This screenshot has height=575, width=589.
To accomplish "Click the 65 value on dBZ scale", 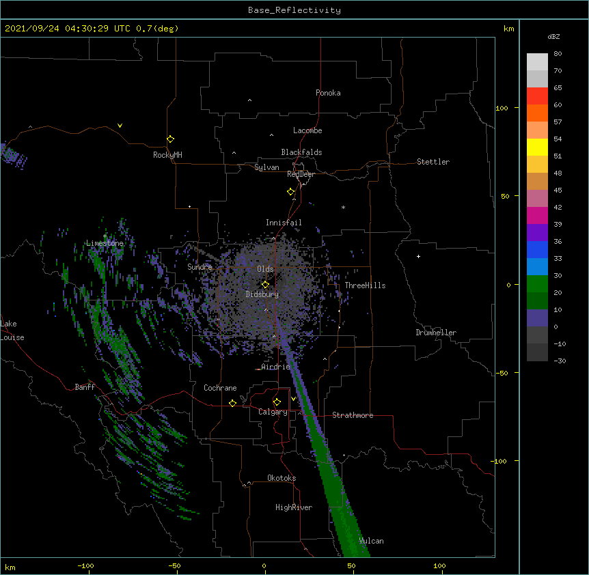I will pyautogui.click(x=558, y=88).
